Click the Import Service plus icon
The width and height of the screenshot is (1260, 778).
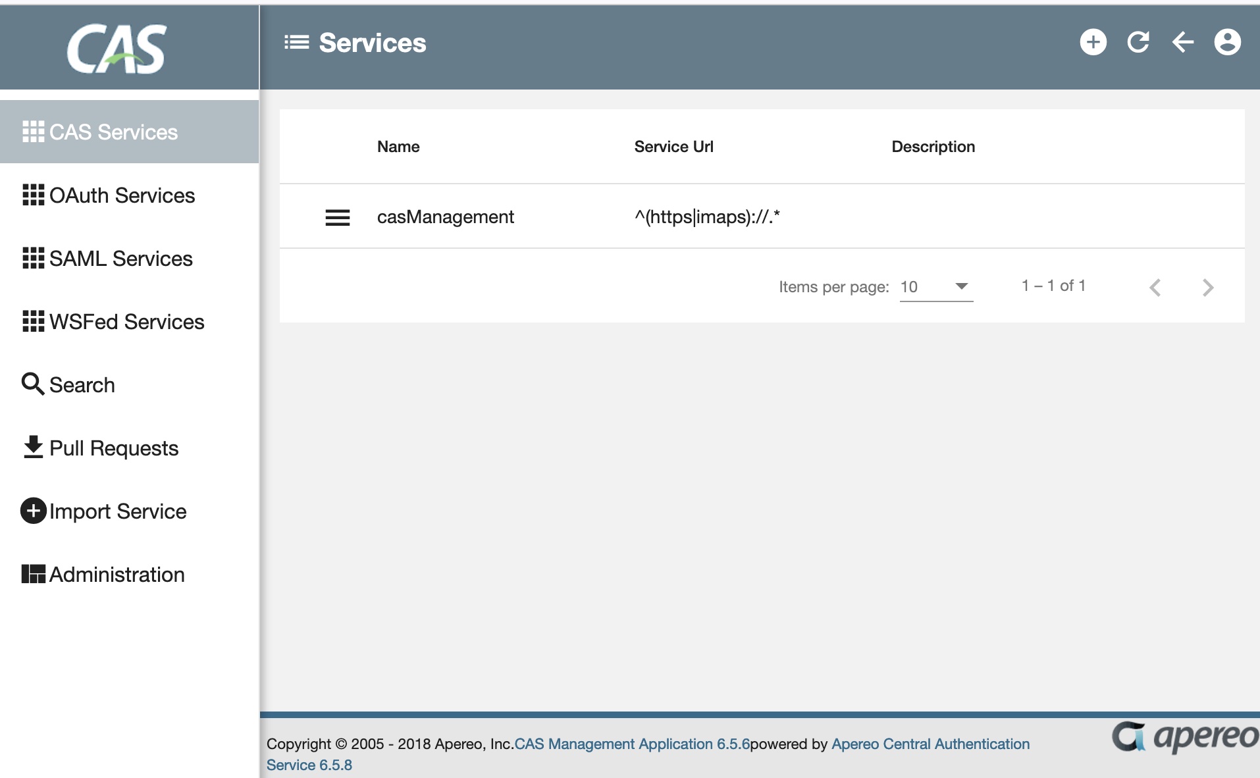33,511
